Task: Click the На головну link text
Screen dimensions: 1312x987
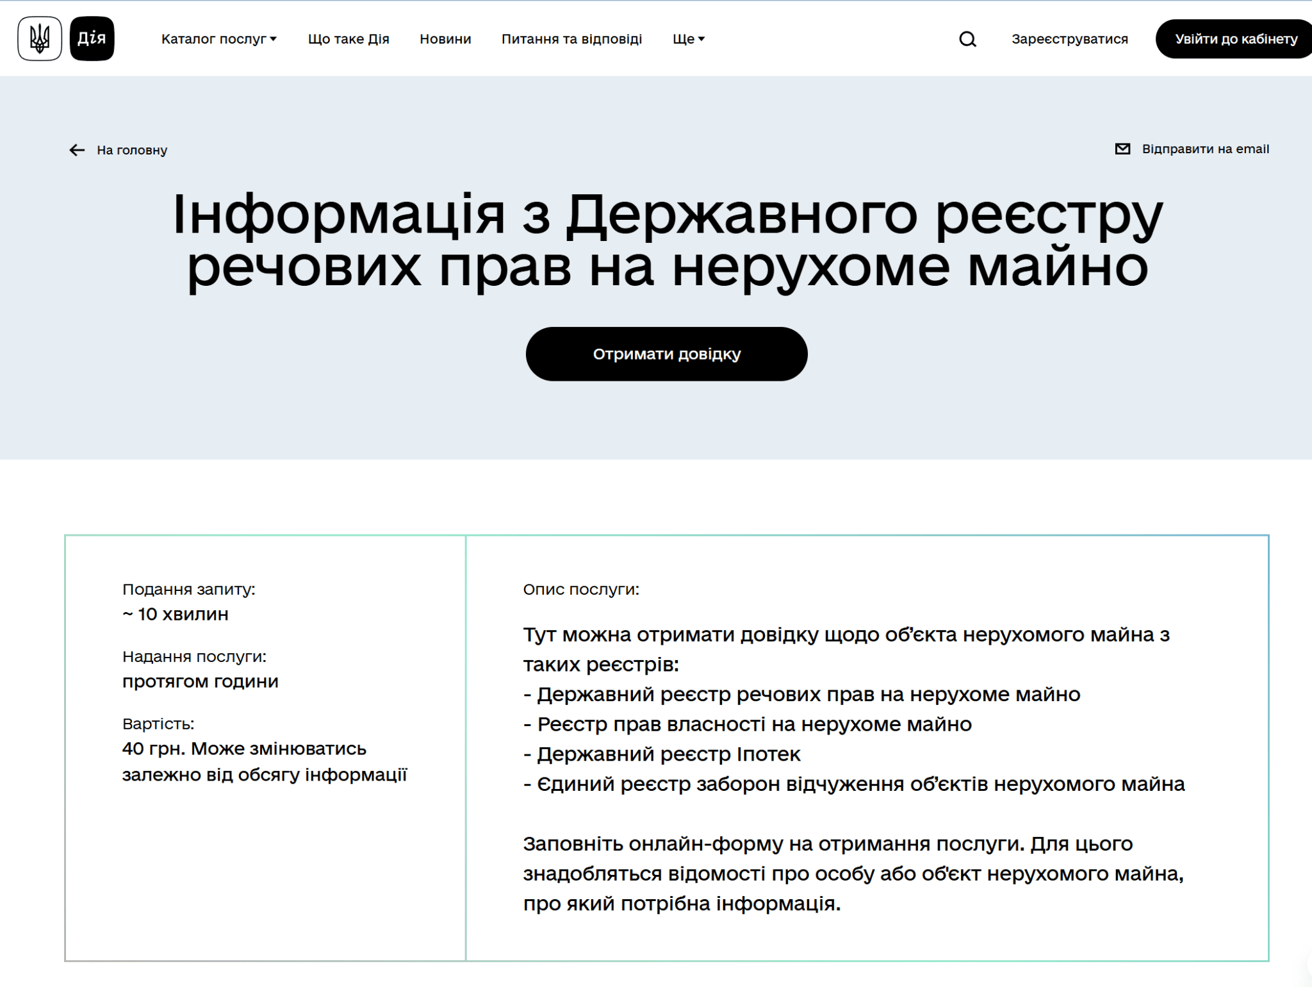Action: point(132,150)
